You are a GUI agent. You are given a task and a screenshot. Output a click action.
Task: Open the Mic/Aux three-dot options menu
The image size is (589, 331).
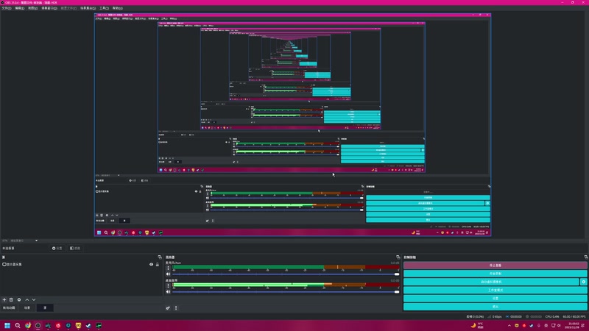pos(168,268)
